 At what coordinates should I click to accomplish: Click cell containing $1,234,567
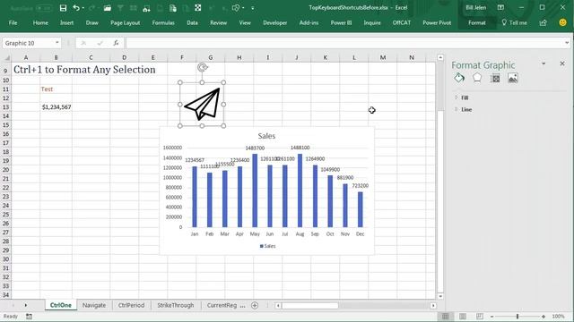(56, 107)
